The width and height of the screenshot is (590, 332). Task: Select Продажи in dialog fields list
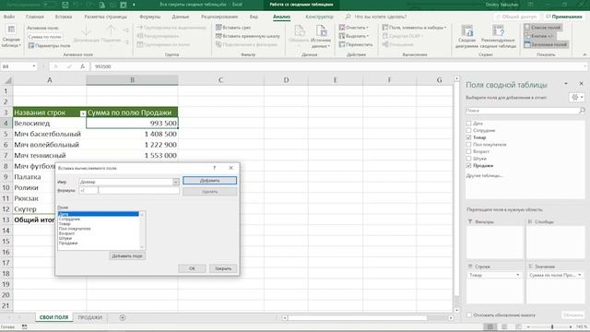pos(68,243)
